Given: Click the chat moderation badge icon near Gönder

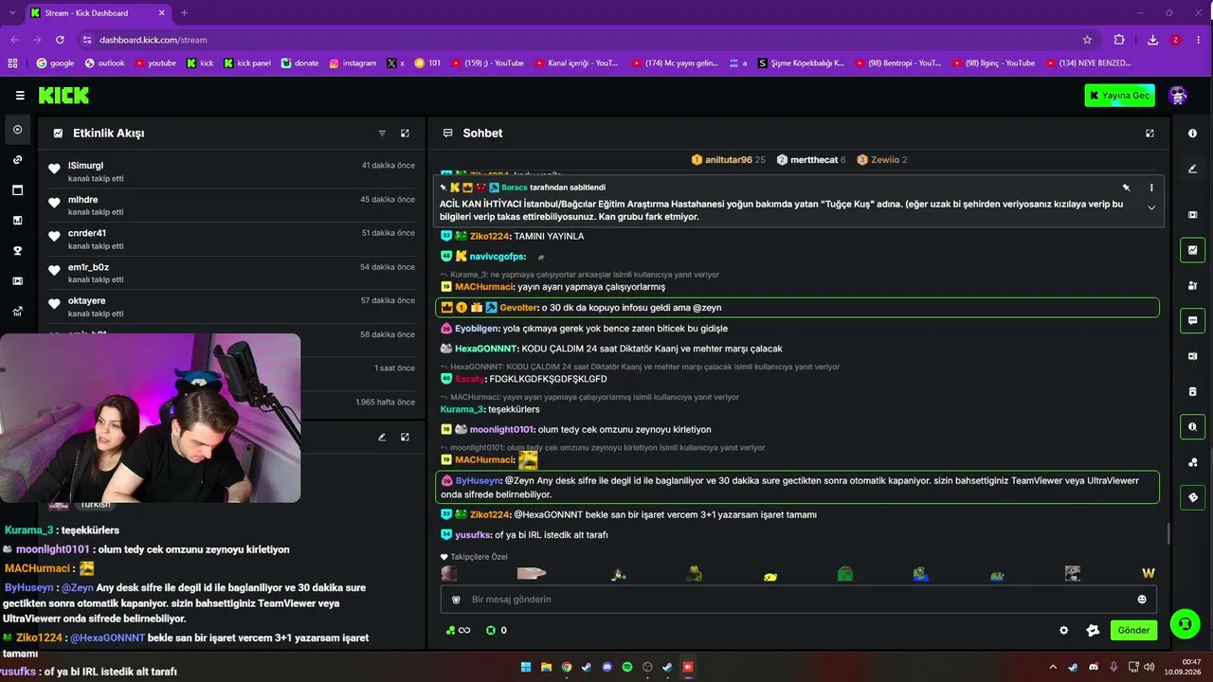Looking at the screenshot, I should click(1093, 630).
